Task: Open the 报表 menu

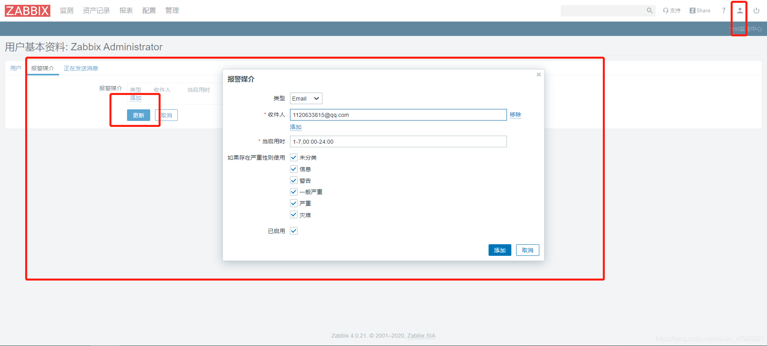Action: 126,10
